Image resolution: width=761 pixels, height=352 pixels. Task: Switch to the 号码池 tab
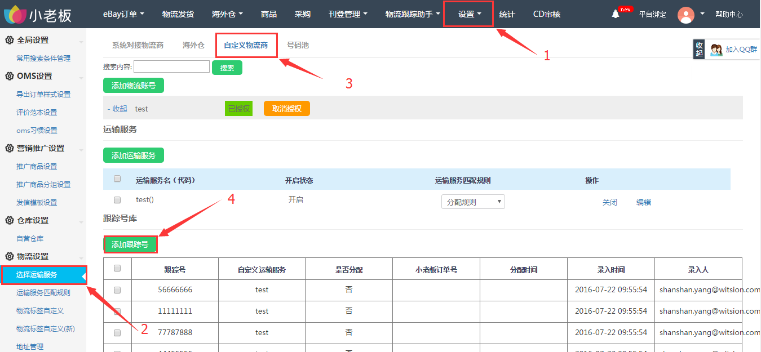pos(298,45)
